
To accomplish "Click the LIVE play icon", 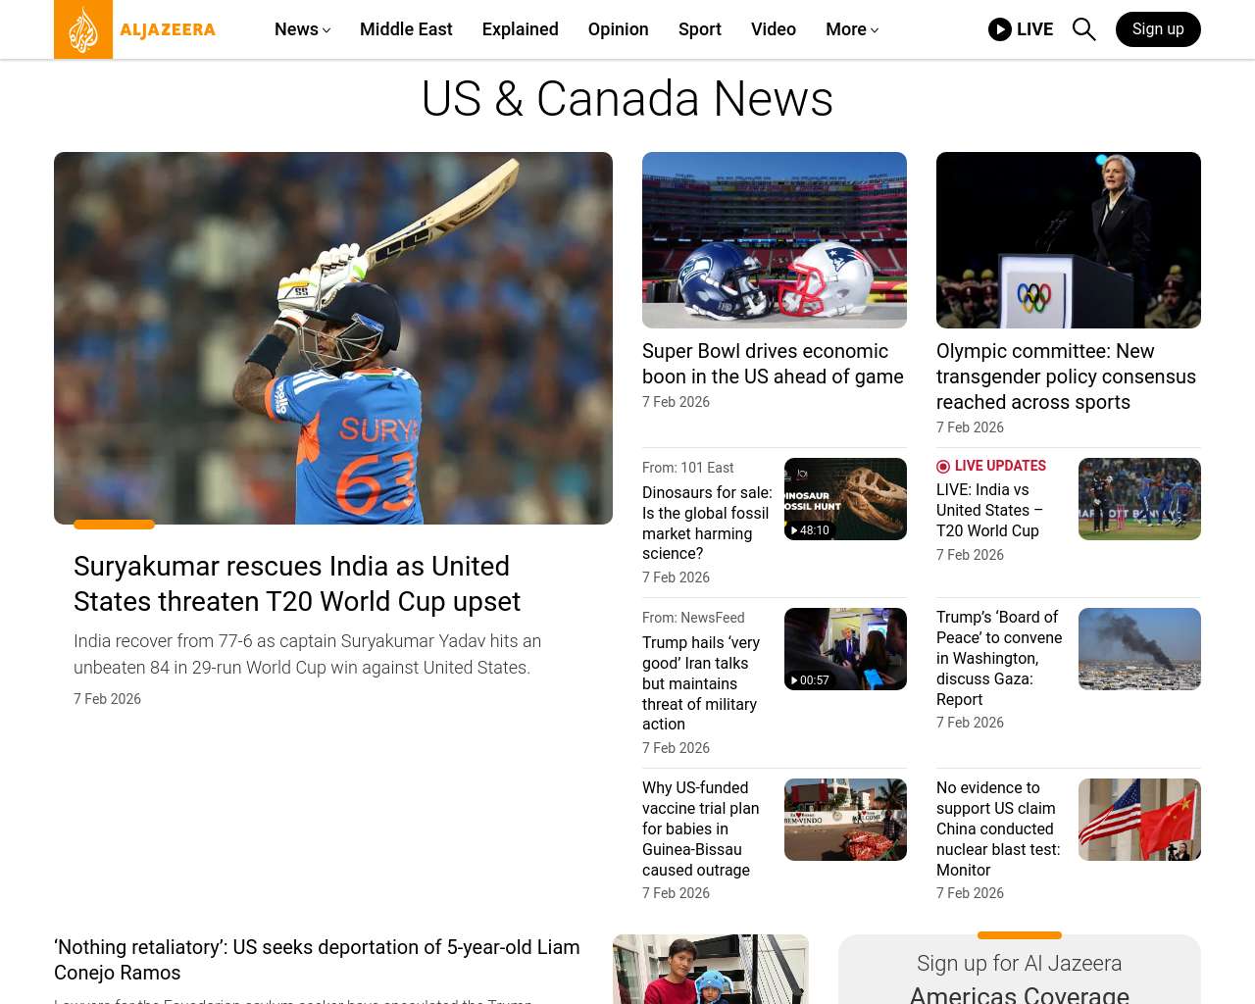I will coord(999,29).
